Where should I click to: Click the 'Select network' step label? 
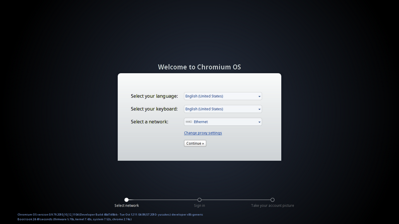[x=127, y=206]
